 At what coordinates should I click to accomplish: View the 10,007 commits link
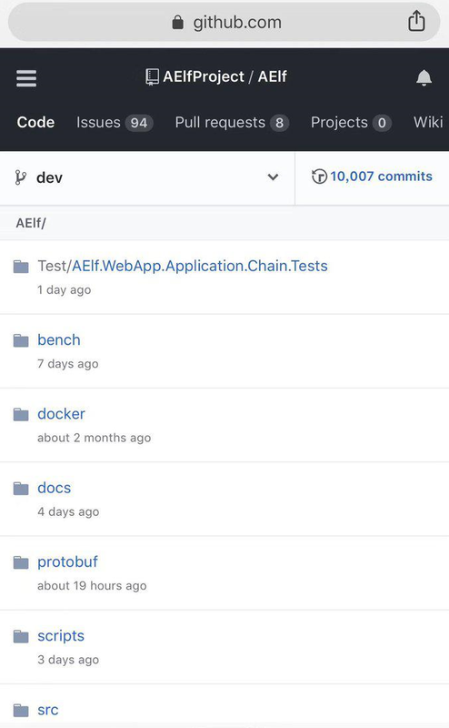(381, 177)
